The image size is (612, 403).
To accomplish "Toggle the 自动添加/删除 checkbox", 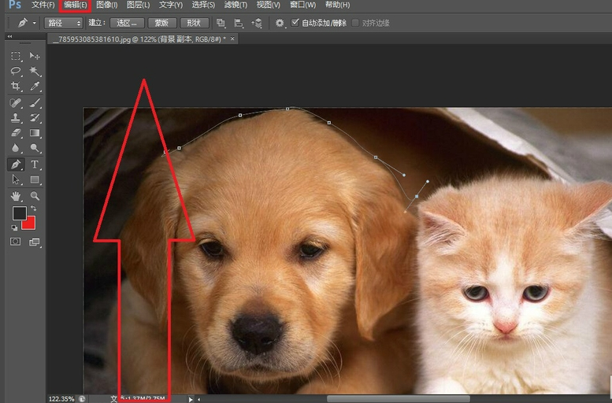I will 295,23.
